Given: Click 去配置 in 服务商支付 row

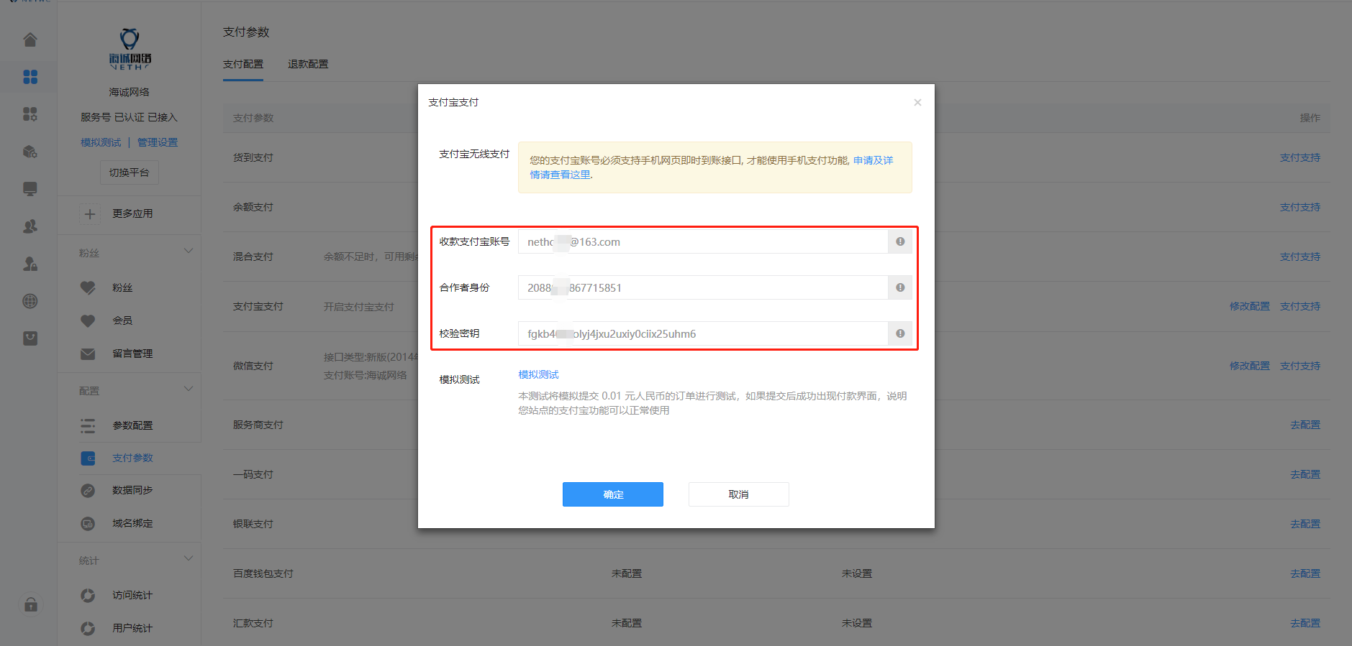Looking at the screenshot, I should (x=1305, y=425).
